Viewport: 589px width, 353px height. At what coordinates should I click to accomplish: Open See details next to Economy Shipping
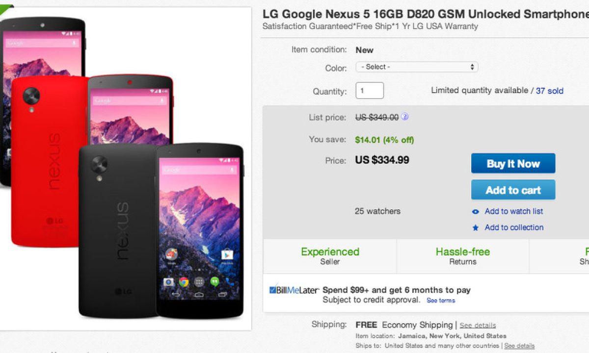478,326
